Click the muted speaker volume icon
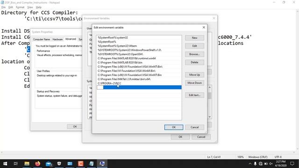Screen dimensions: 299x168 (271, 164)
